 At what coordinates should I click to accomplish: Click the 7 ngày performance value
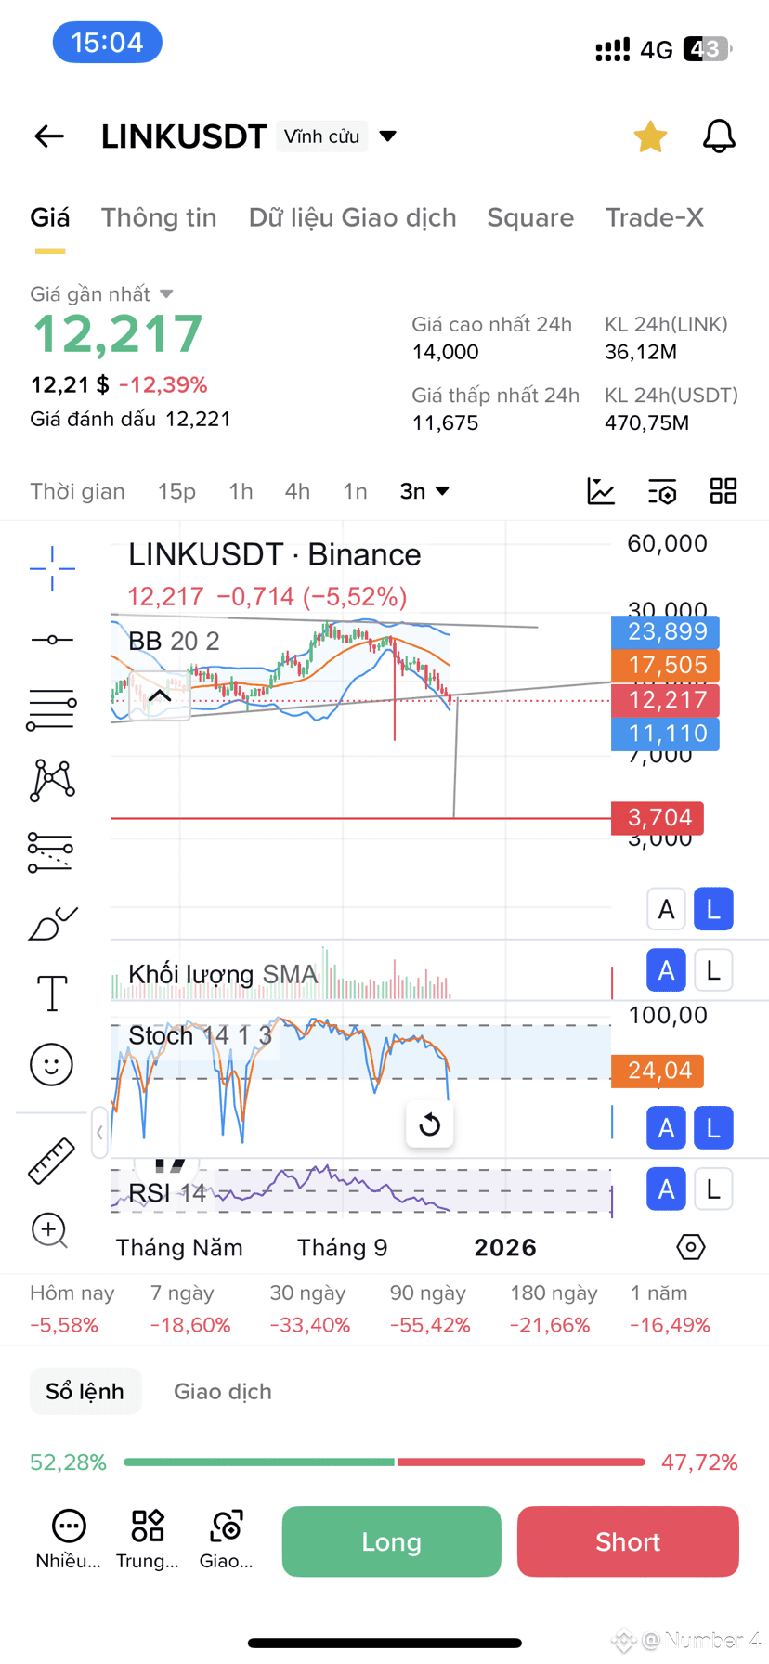pyautogui.click(x=190, y=1325)
